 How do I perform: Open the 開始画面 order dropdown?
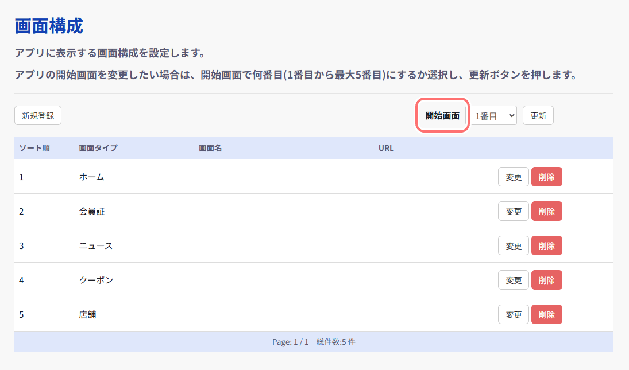coord(493,115)
